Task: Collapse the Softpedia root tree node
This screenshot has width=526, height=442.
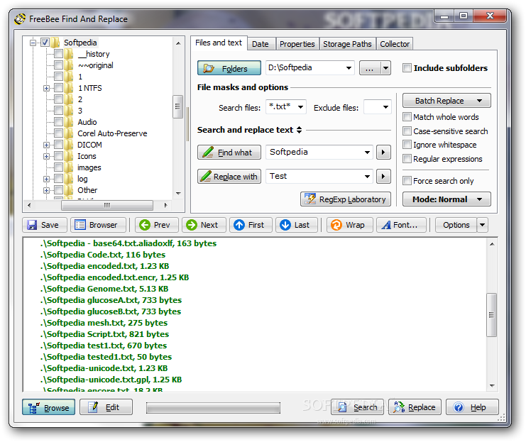Action: (x=33, y=43)
